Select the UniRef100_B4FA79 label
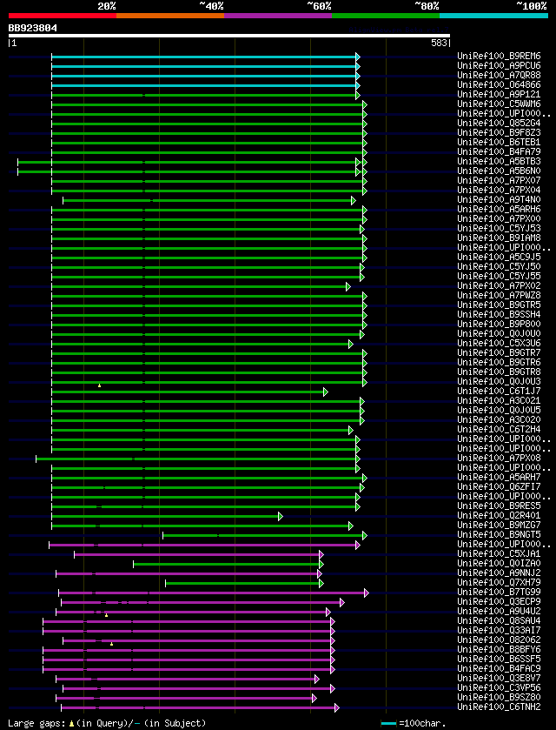The width and height of the screenshot is (556, 730). tap(499, 151)
